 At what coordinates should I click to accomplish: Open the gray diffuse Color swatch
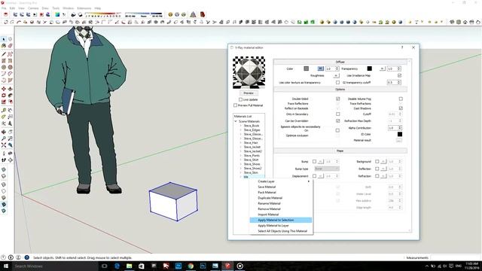(x=307, y=69)
